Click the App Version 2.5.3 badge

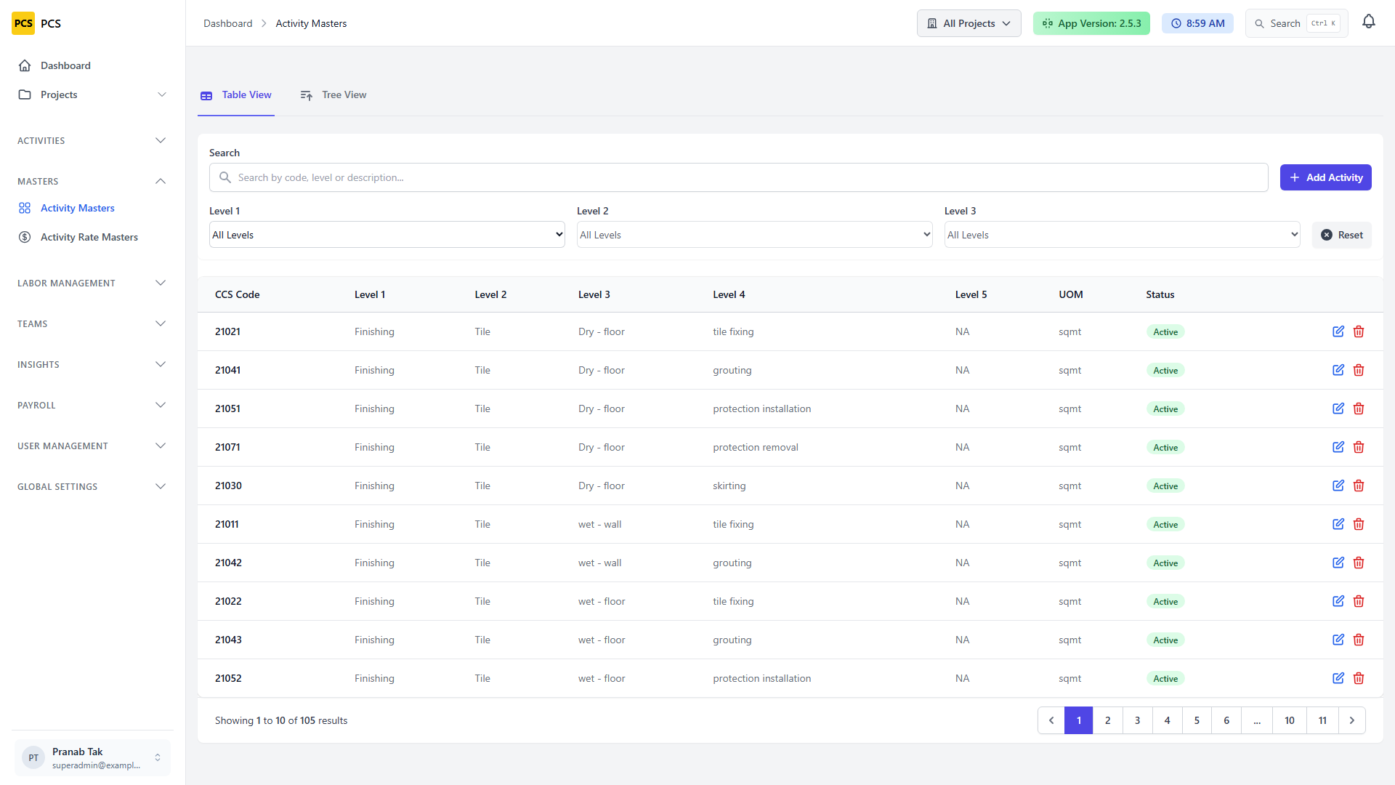click(1091, 23)
